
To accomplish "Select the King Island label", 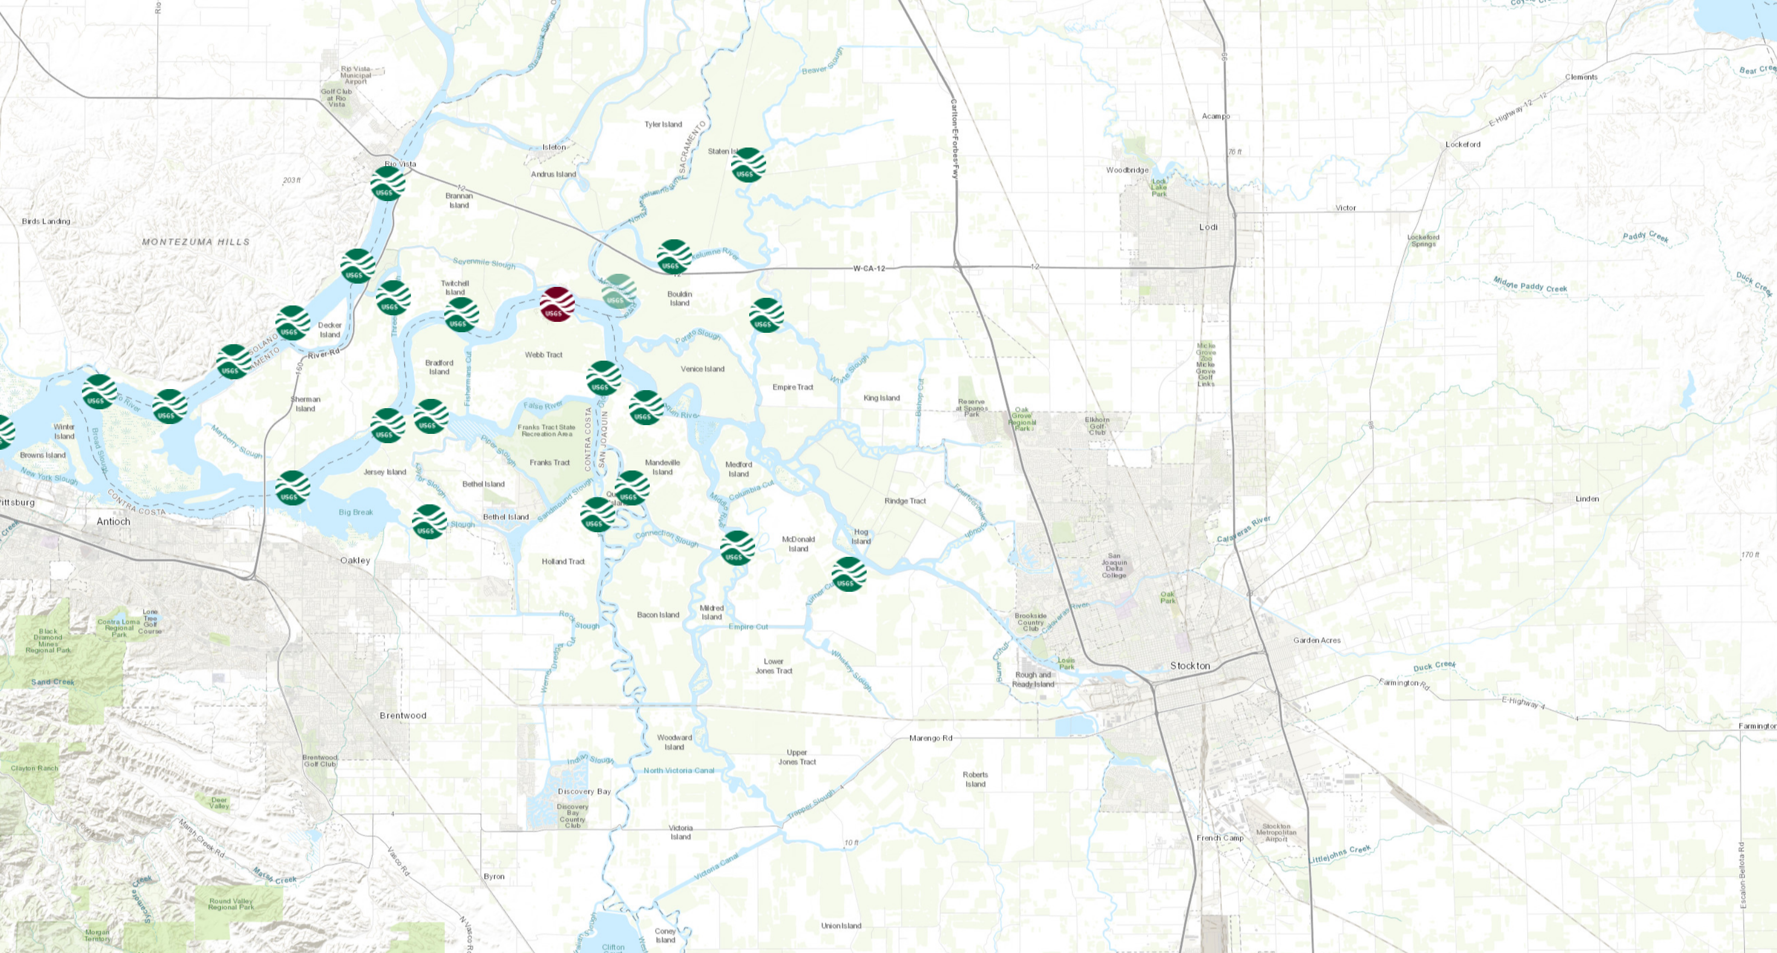I will point(881,398).
